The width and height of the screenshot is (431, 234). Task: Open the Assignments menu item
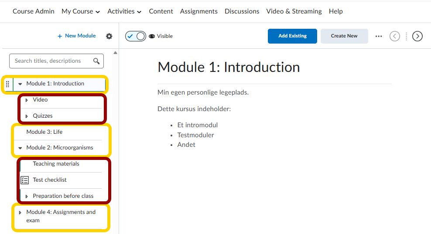click(198, 11)
